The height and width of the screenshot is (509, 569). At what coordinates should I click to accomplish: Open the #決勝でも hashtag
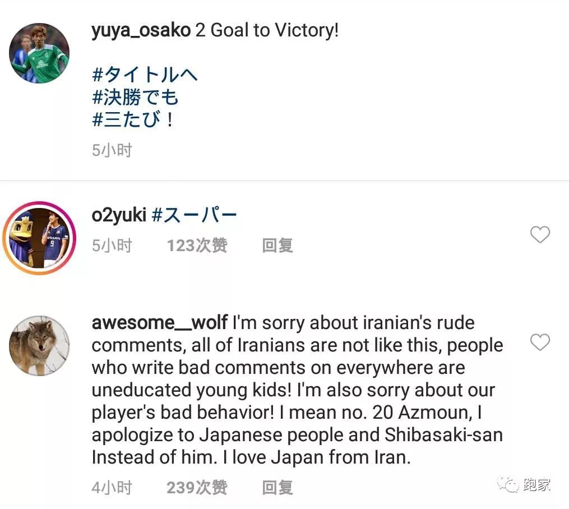135,98
